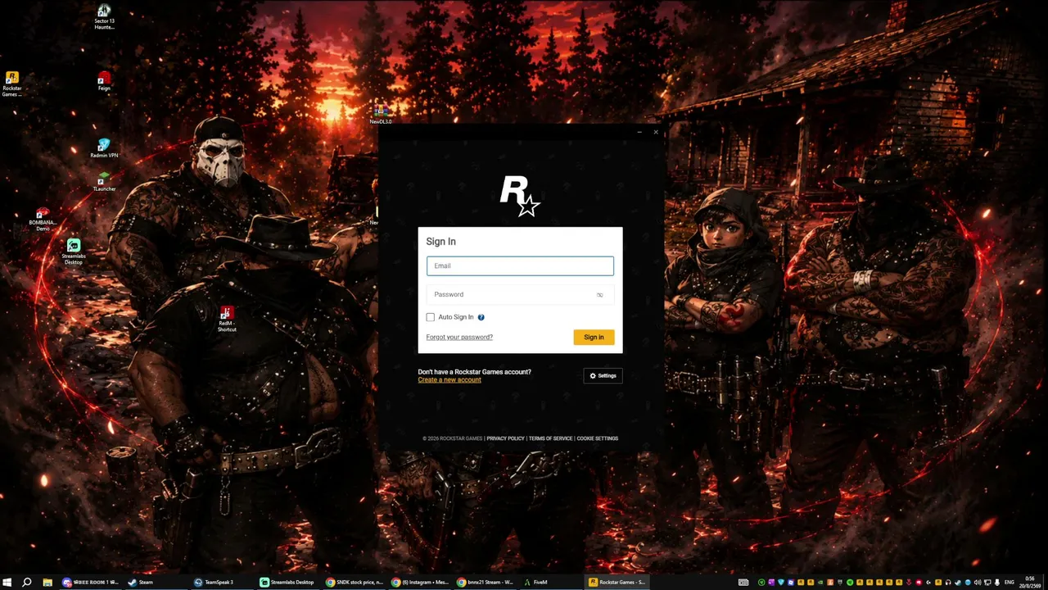Click the headphones icon in system tray

(948, 583)
